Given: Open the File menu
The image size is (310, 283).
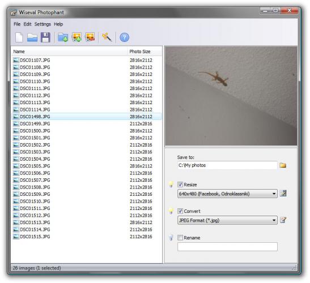Looking at the screenshot, I should pos(17,24).
